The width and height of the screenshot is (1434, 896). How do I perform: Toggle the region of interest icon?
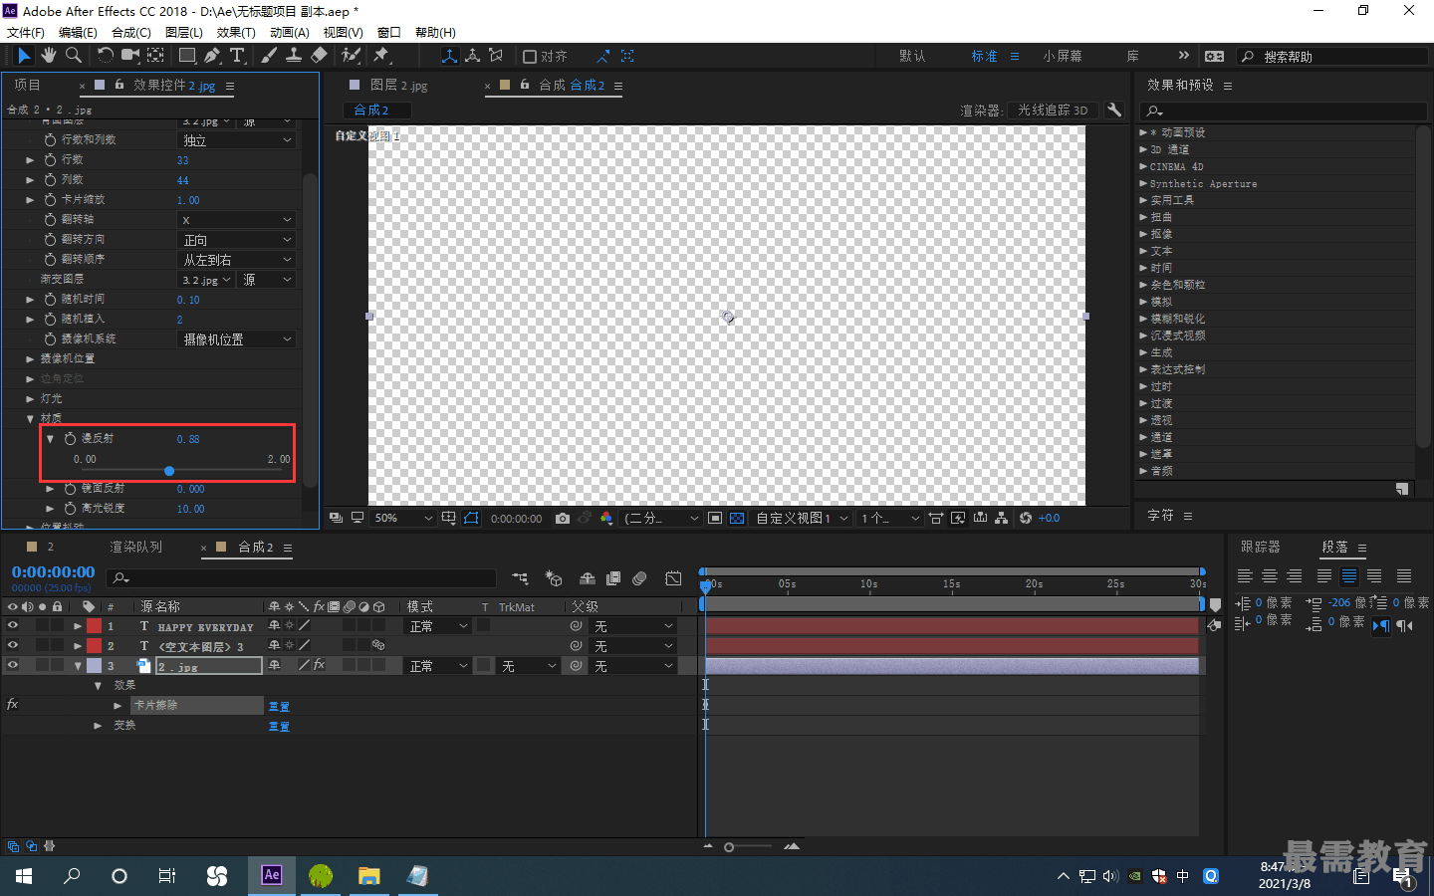point(715,518)
